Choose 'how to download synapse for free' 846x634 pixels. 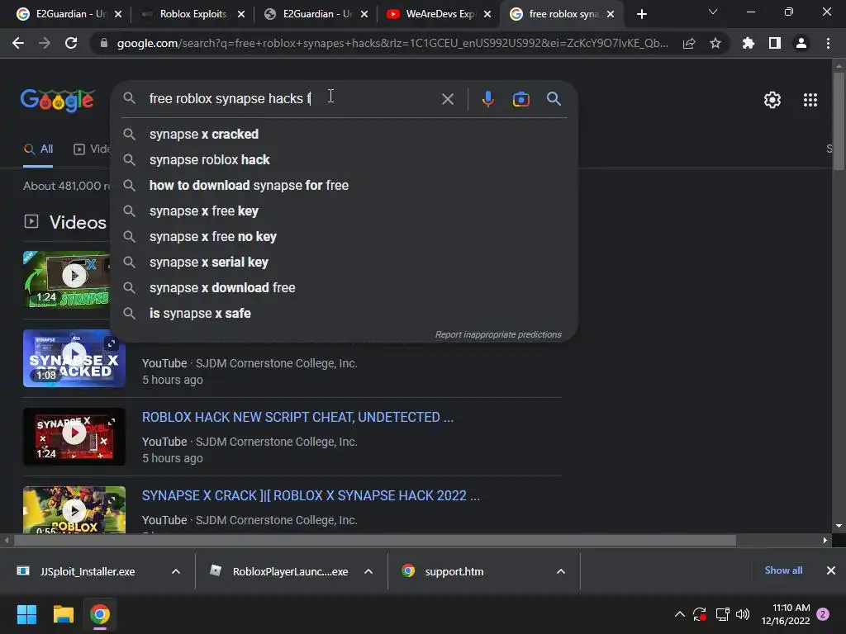click(x=345, y=186)
